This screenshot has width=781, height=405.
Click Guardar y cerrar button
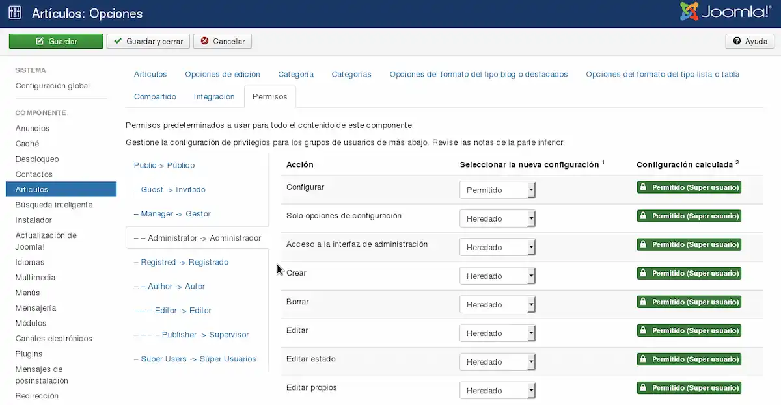coord(148,41)
